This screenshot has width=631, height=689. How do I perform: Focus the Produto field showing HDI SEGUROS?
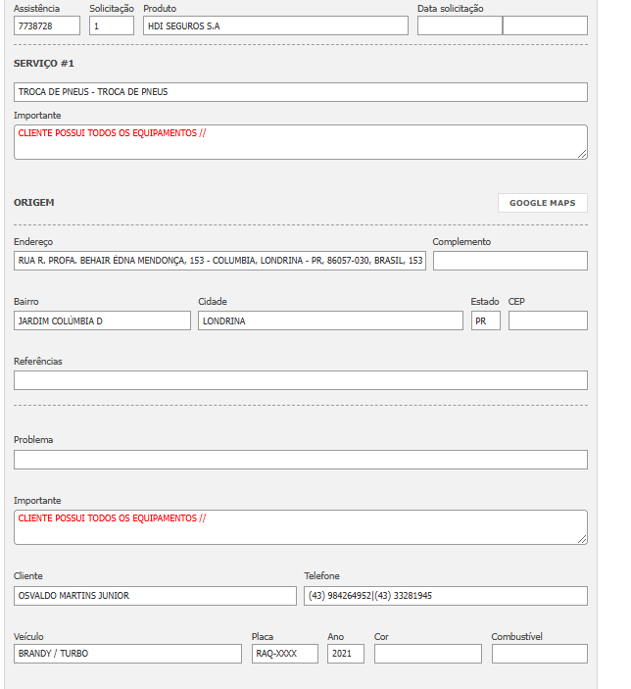[x=274, y=25]
